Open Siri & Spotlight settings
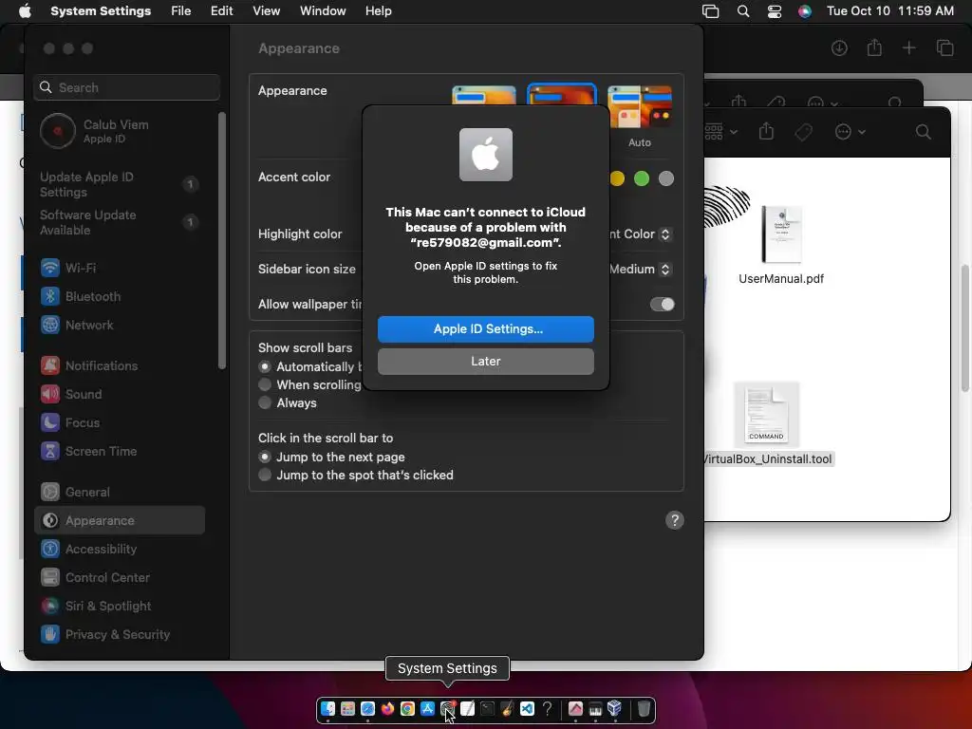The height and width of the screenshot is (729, 972). pyautogui.click(x=119, y=607)
